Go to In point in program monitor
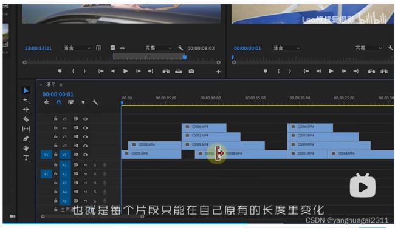 coord(306,71)
